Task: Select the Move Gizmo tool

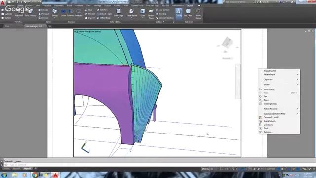Action: pyautogui.click(x=198, y=14)
